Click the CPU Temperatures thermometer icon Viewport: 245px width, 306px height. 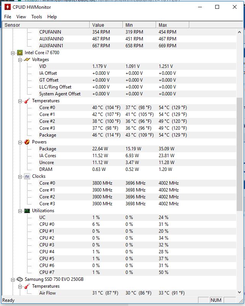coord(27,101)
